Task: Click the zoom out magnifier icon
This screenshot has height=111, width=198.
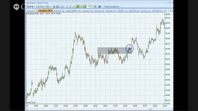Action: click(74, 6)
